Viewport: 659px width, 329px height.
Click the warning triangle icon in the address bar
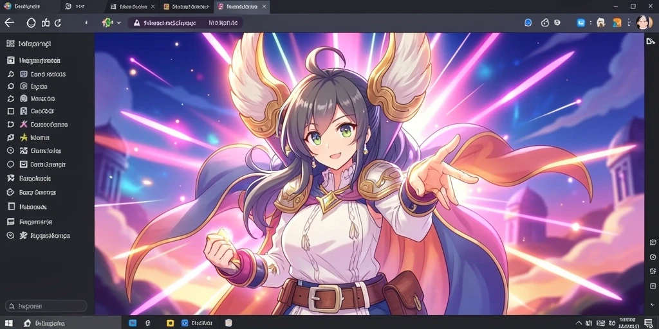(136, 23)
